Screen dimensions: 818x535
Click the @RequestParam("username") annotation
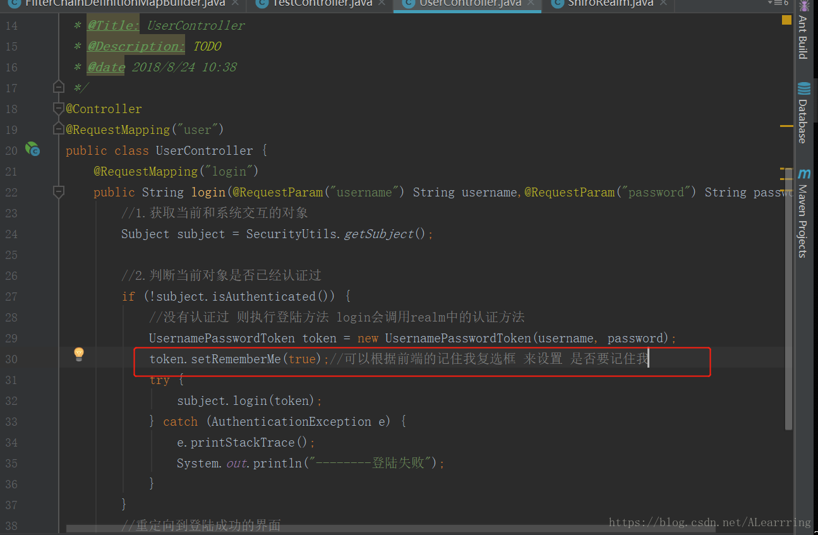pos(318,192)
